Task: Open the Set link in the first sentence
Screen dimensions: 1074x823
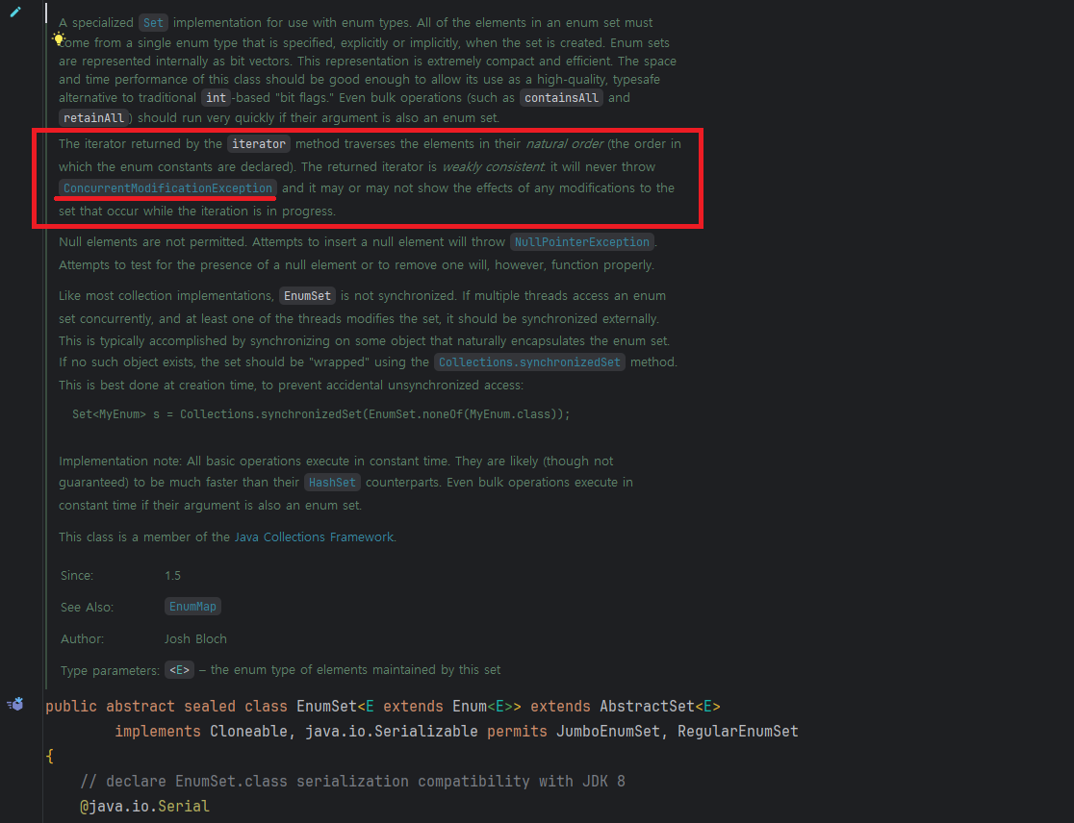Action: pyautogui.click(x=152, y=22)
